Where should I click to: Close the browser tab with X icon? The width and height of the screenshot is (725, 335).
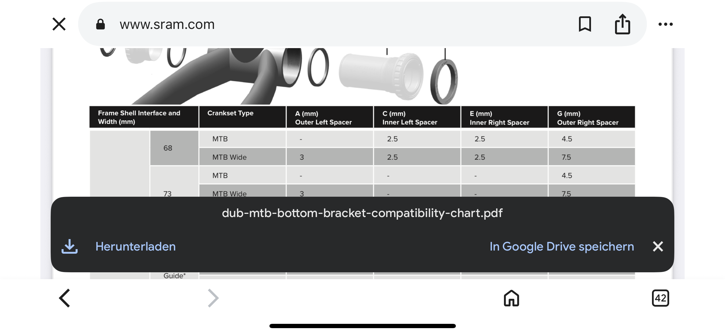[x=59, y=24]
